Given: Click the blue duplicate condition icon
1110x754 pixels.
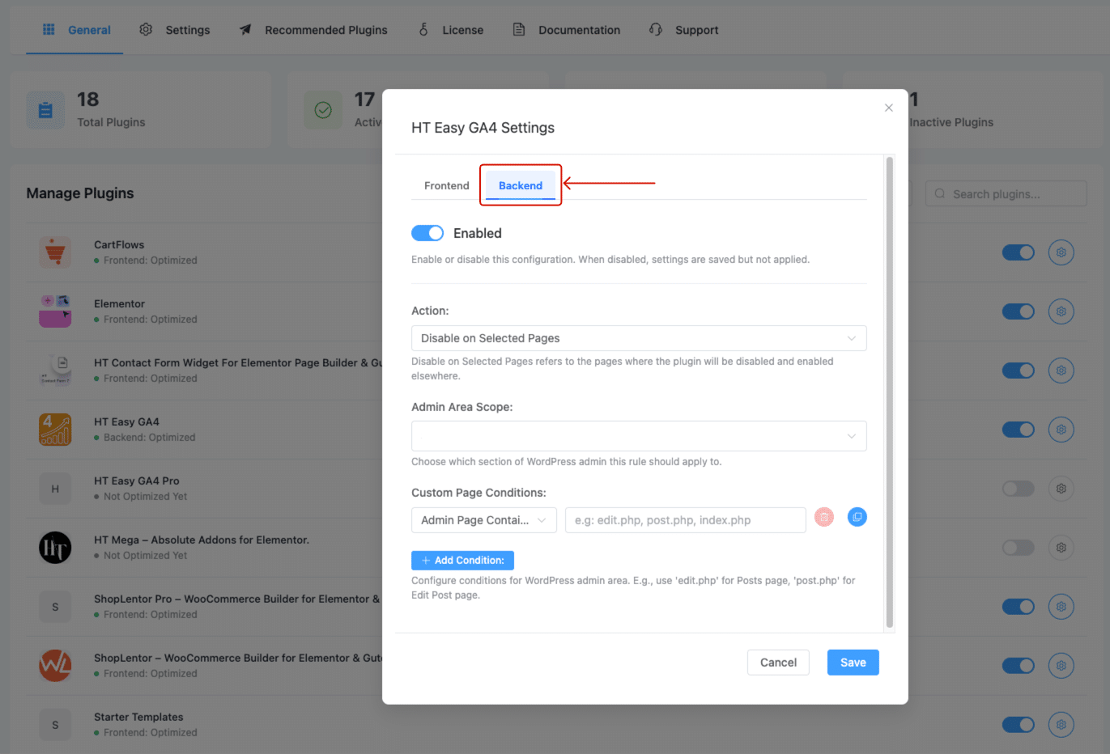Looking at the screenshot, I should [x=857, y=516].
